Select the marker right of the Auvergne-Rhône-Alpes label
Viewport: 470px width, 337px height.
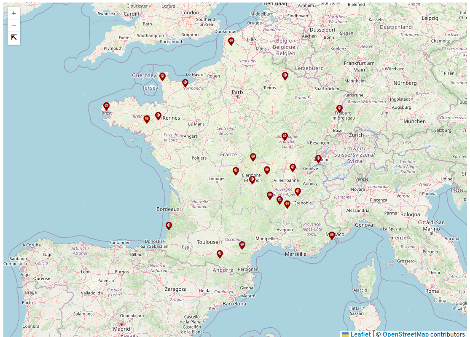click(298, 192)
